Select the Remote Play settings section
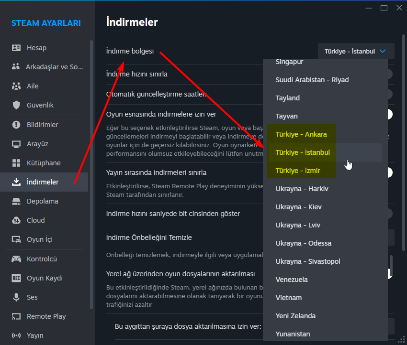 pyautogui.click(x=44, y=316)
